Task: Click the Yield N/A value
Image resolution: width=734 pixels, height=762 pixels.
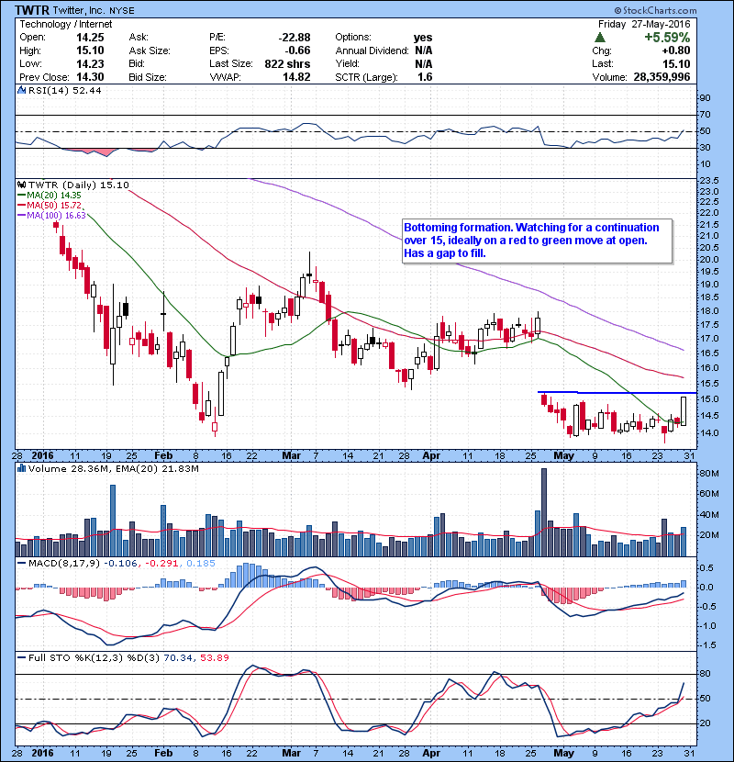Action: [x=423, y=63]
